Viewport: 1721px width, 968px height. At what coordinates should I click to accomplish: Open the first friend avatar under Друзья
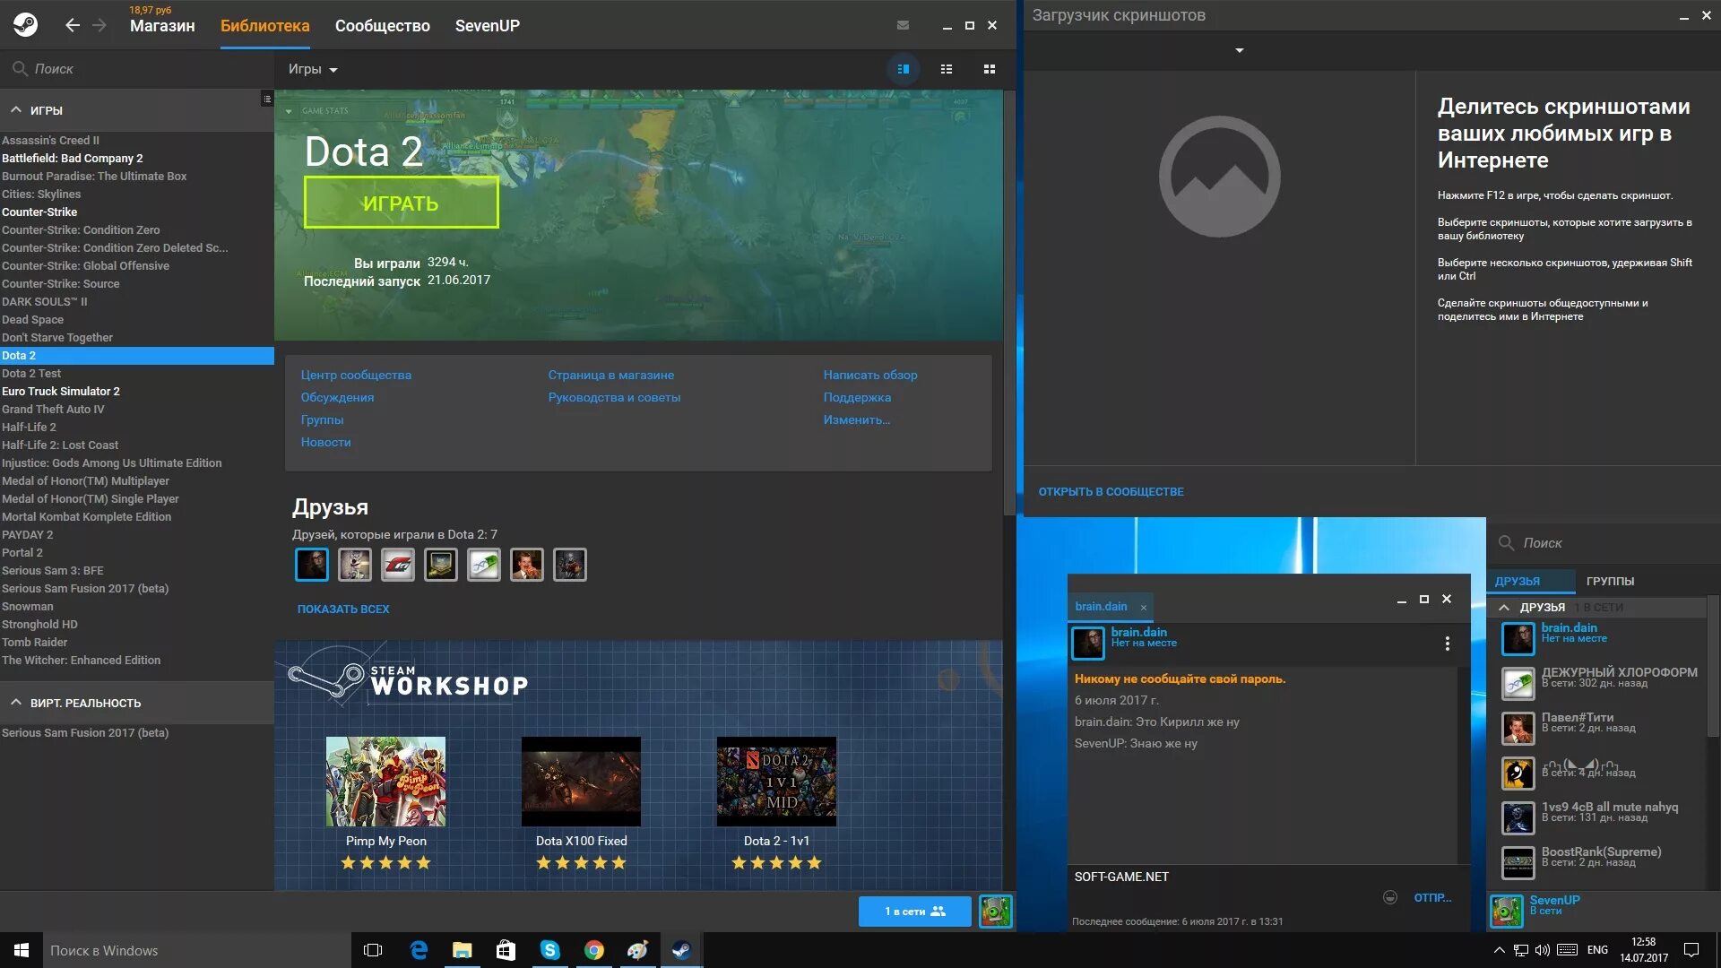coord(312,565)
